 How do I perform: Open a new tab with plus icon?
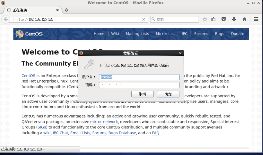tap(66, 10)
